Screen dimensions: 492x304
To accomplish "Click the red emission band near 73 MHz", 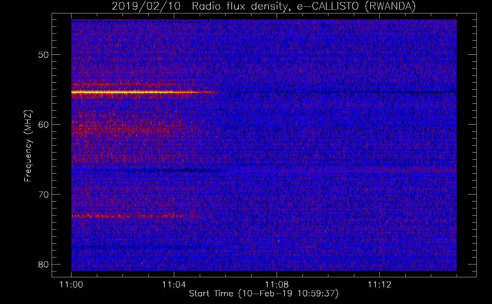I will [x=134, y=216].
